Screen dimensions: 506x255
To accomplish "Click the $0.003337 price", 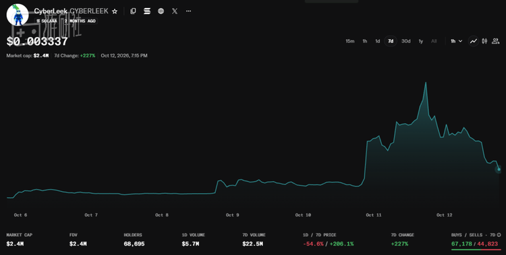I will click(x=37, y=42).
